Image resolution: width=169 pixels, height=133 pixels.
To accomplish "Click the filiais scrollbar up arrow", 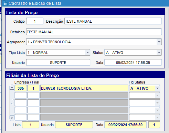I will coord(12,88).
